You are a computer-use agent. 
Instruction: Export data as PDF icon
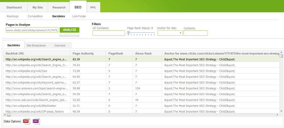tap(26, 121)
